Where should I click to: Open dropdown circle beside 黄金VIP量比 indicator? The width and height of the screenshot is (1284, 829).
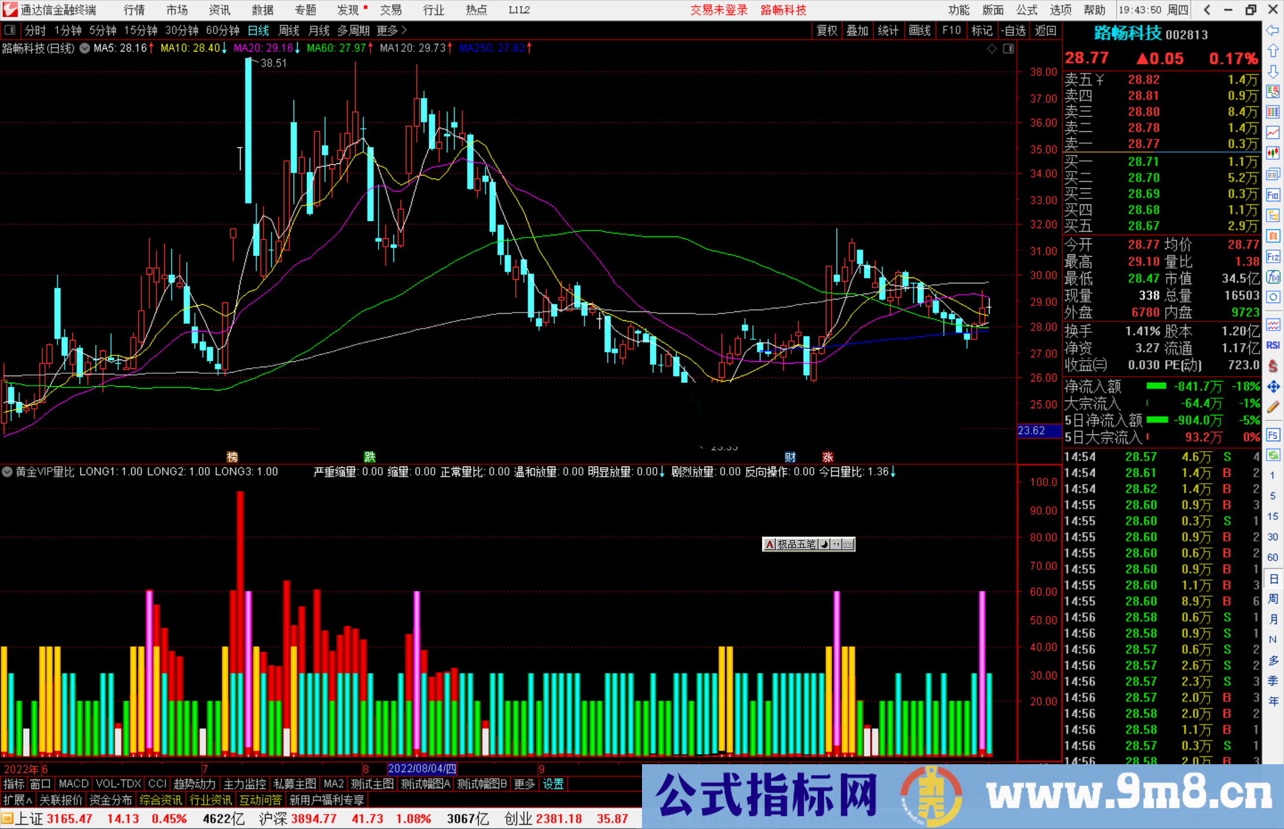pyautogui.click(x=7, y=472)
